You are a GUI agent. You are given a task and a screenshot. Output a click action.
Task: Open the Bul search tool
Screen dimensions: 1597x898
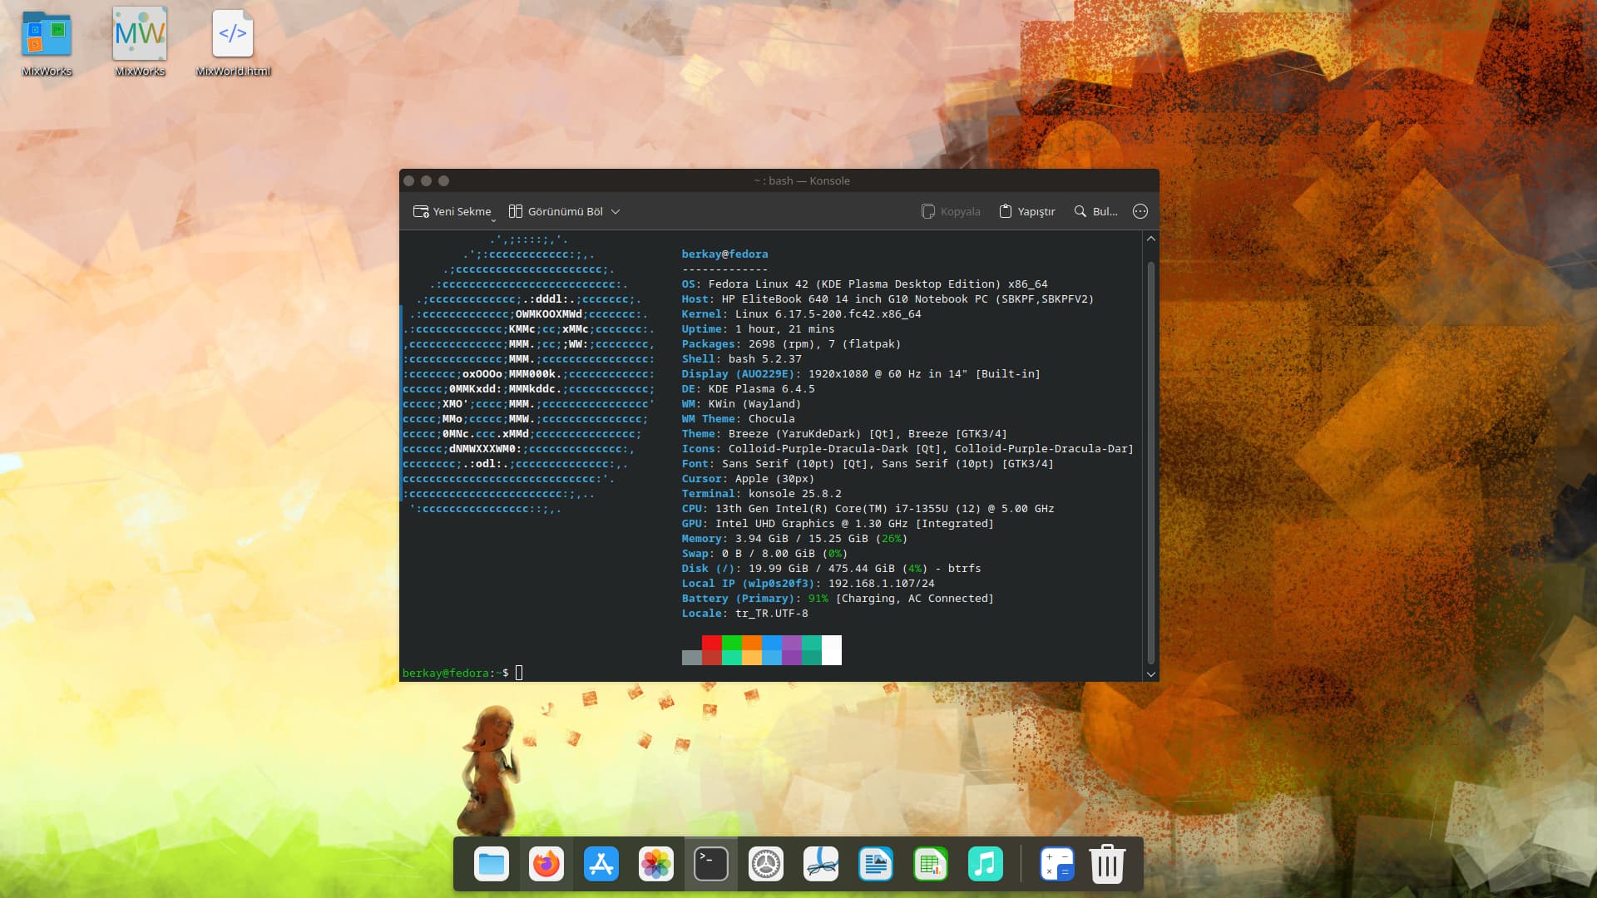[1095, 211]
